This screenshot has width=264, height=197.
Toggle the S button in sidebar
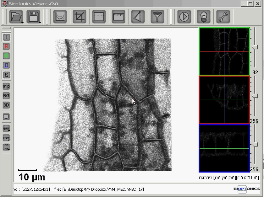click(6, 75)
